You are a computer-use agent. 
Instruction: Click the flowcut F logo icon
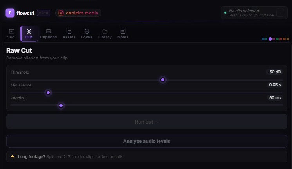pos(10,13)
